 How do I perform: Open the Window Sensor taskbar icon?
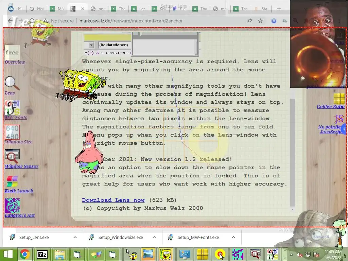click(255, 254)
